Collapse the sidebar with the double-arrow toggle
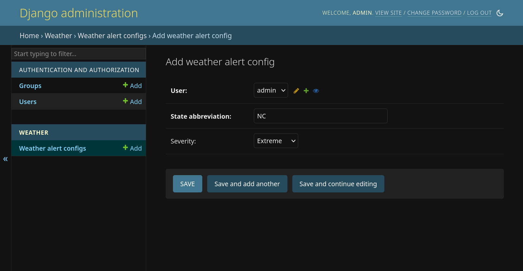The width and height of the screenshot is (523, 271). (5, 159)
